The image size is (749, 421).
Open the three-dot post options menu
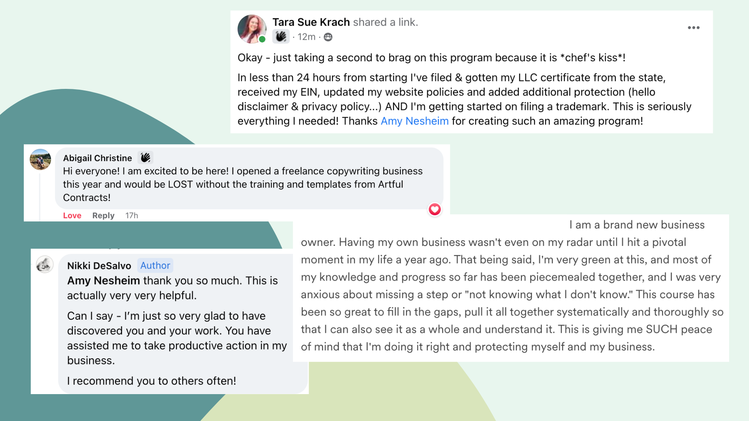(x=693, y=28)
